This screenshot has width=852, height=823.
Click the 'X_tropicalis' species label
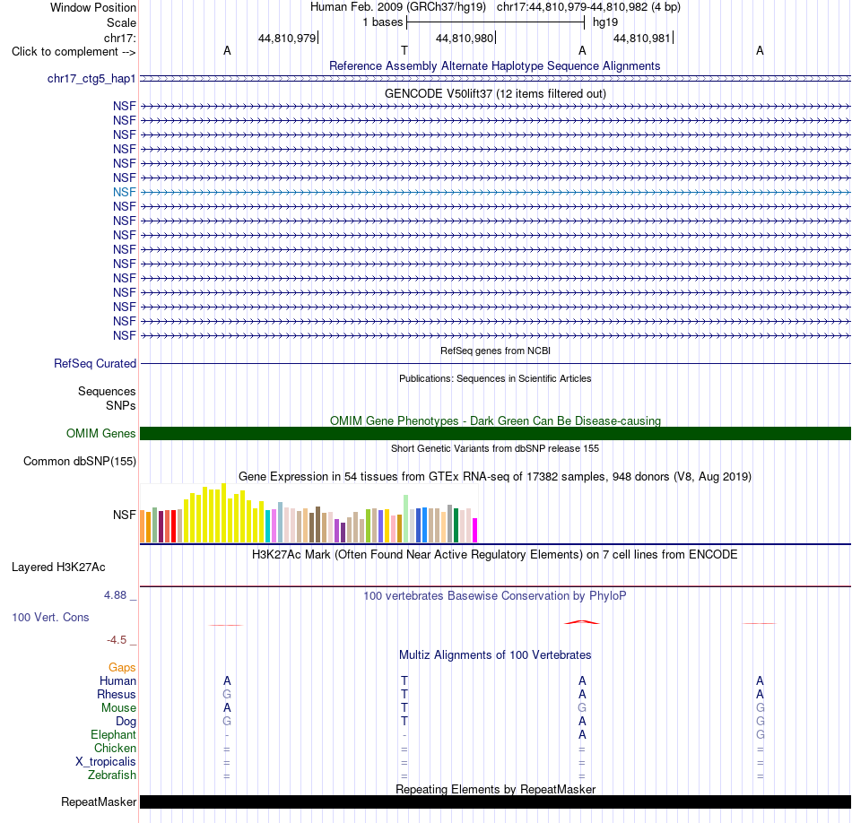tap(106, 762)
